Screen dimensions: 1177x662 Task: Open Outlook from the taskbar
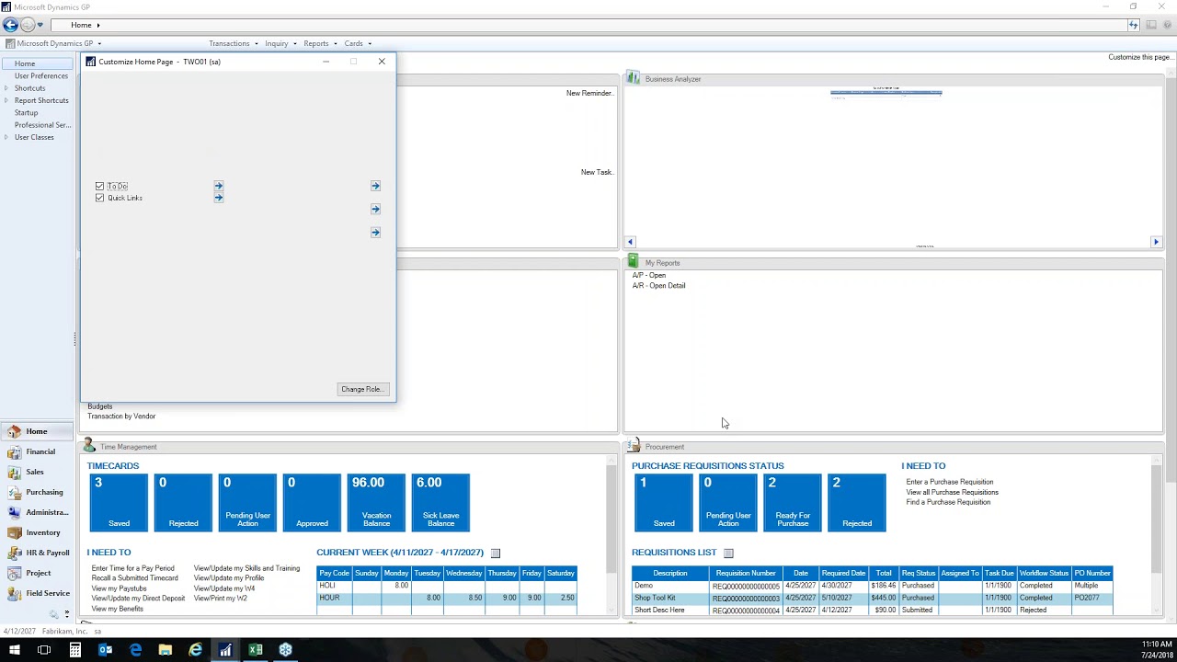(x=105, y=650)
